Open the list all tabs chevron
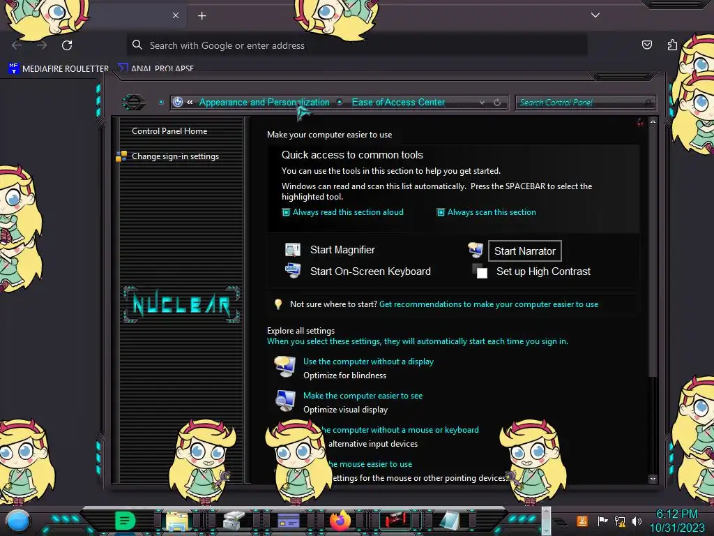The image size is (714, 536). click(x=595, y=15)
